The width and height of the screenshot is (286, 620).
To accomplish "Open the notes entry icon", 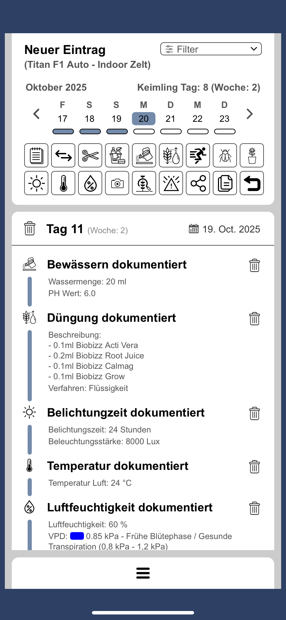I will 36,155.
